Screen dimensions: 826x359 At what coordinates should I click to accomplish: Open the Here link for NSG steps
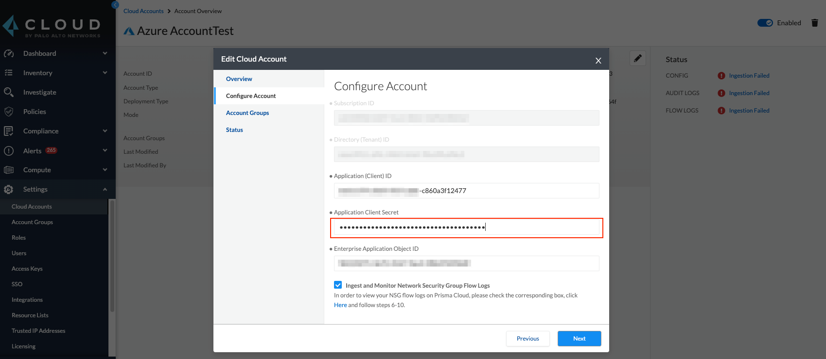tap(340, 305)
